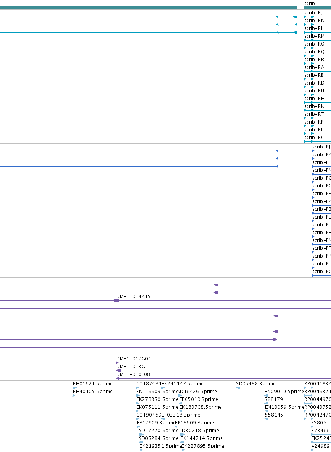Click the purple DME1-014K15 feature glyph

[x=116, y=300]
